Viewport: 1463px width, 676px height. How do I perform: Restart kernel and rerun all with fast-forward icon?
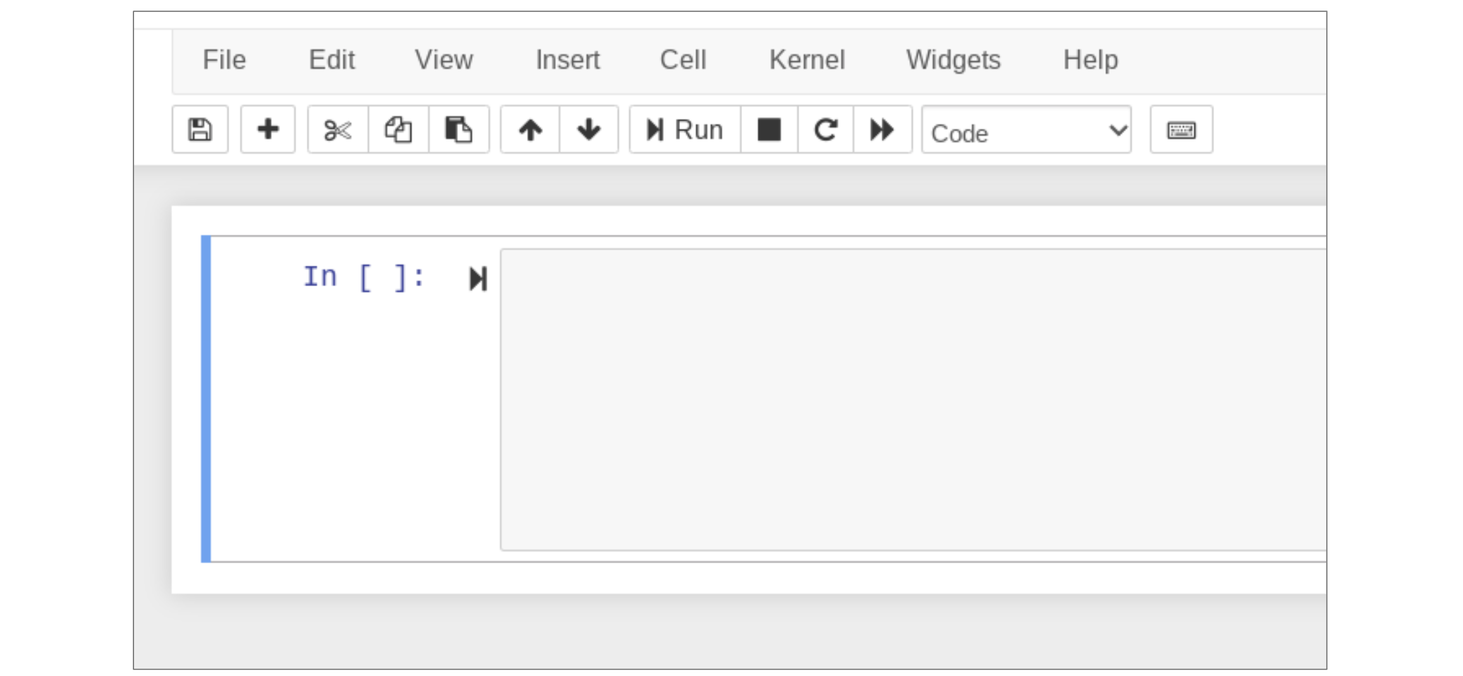882,130
